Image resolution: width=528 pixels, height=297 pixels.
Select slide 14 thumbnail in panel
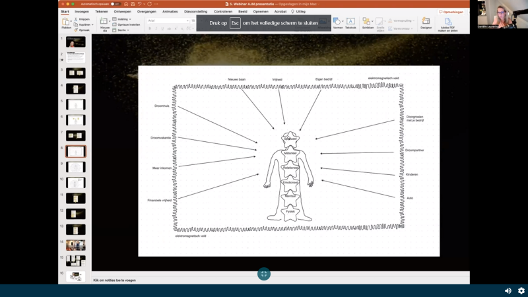(75, 245)
